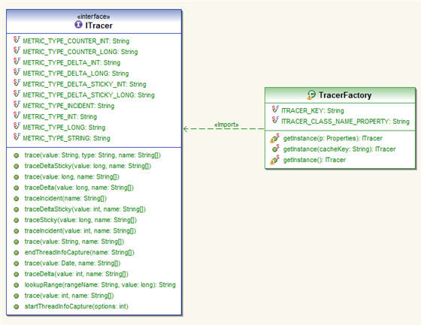Image resolution: width=421 pixels, height=325 pixels.
Task: Select traceSticky(value: long, name: String[]) method
Action: (80, 220)
